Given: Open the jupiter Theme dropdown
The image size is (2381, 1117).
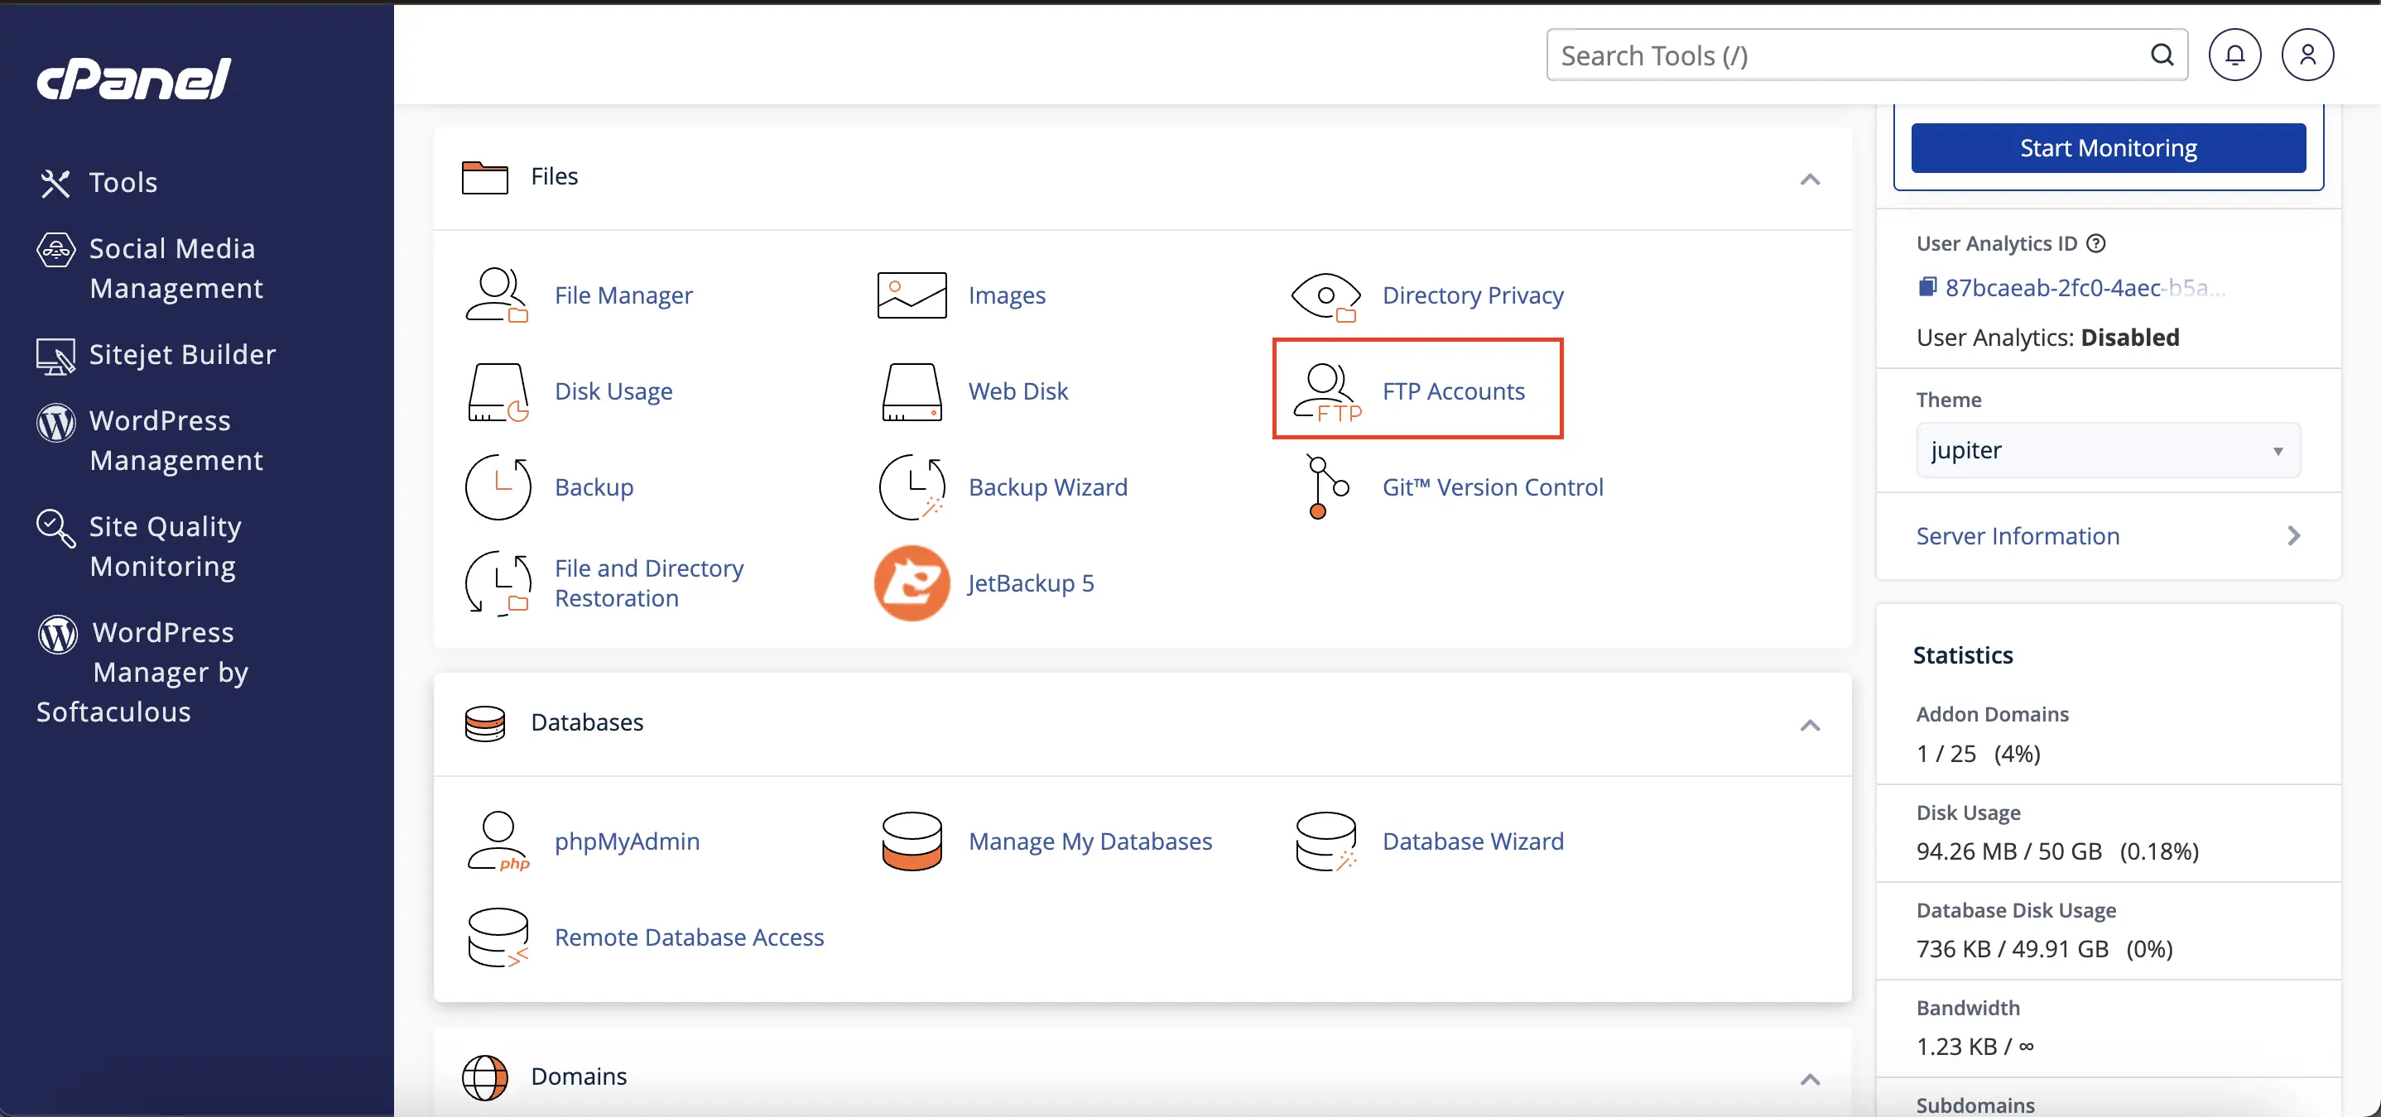Looking at the screenshot, I should coord(2108,450).
